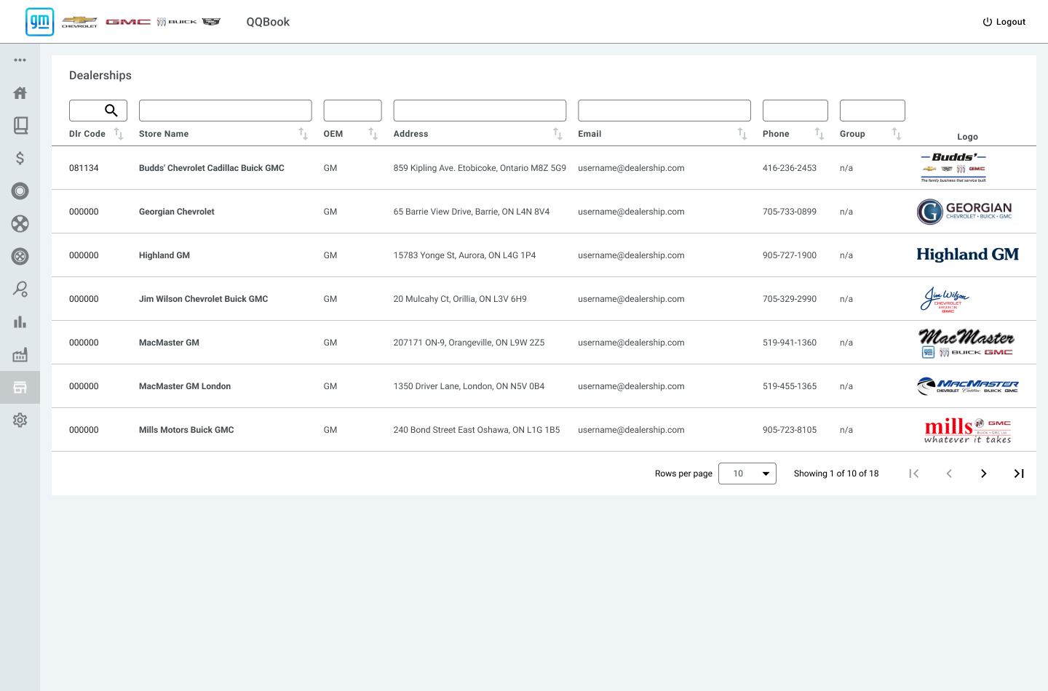
Task: Click the Highland GM logo thumbnail
Action: tap(967, 255)
